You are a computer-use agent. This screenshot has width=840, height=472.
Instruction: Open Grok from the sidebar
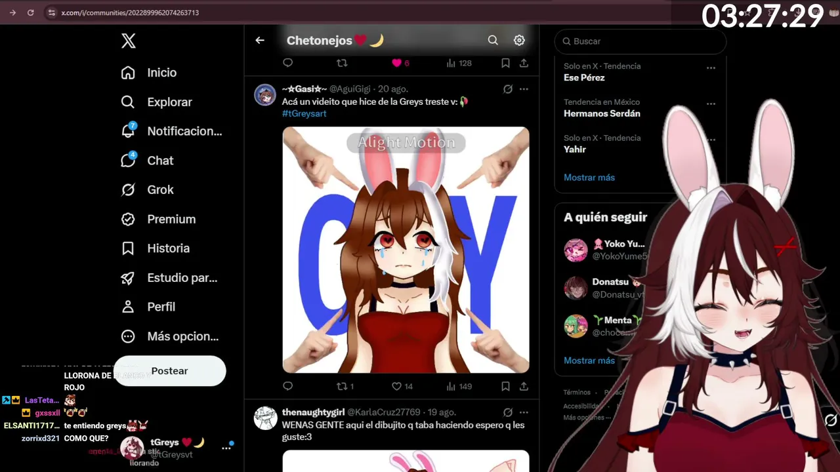pos(148,189)
